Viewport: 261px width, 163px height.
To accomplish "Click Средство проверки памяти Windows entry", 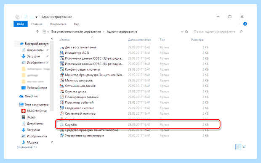I will 91,130.
